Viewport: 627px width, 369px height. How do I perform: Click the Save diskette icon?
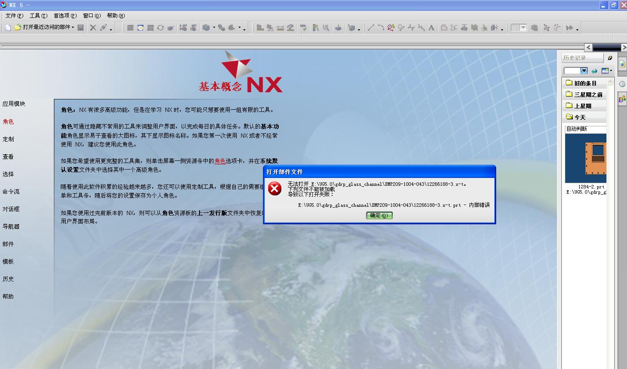tap(81, 28)
